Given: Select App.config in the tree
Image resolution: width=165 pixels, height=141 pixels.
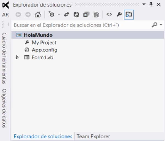Looking at the screenshot, I should [x=45, y=50].
